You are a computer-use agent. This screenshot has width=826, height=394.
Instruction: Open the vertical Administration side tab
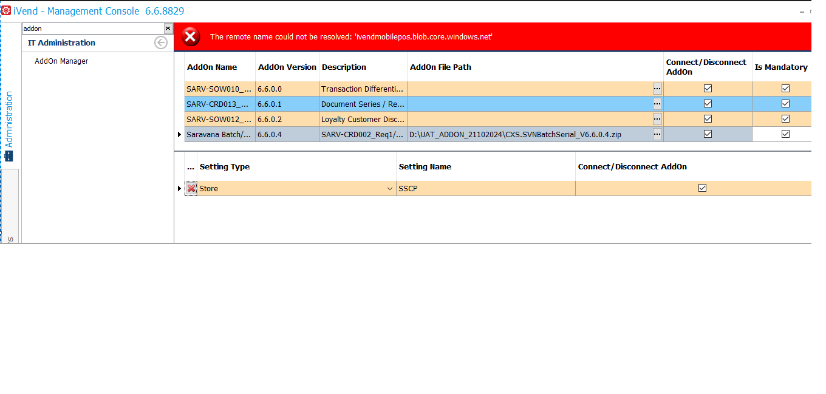9,126
